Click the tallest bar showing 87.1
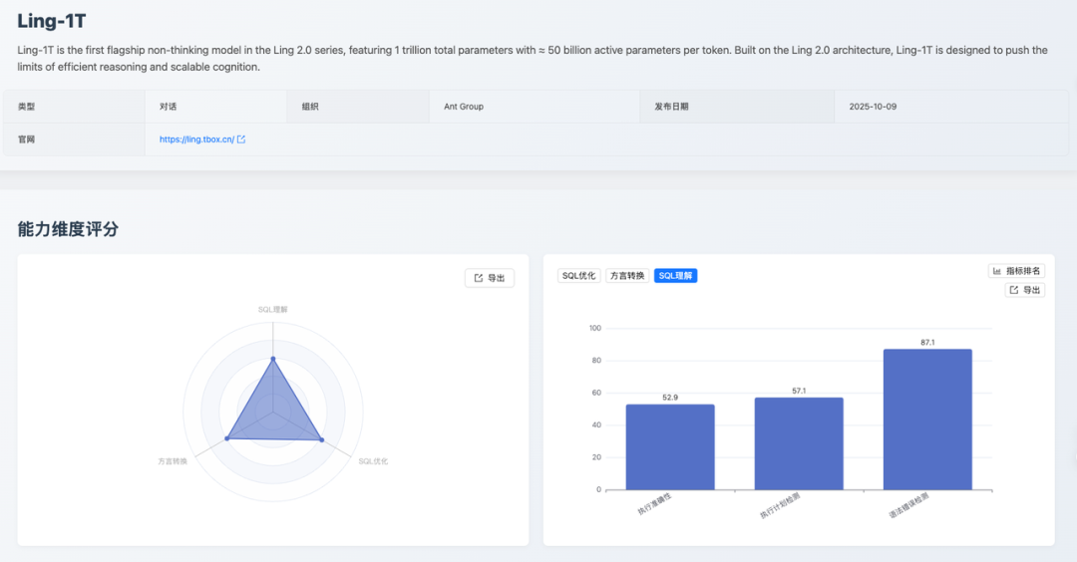This screenshot has width=1077, height=562. [x=927, y=419]
